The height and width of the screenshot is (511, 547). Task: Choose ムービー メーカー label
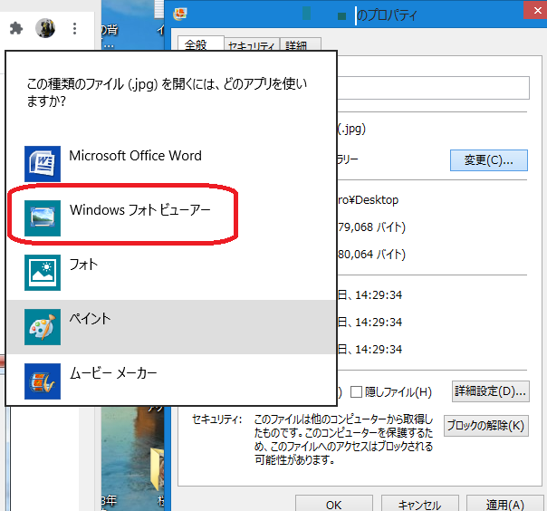point(113,373)
